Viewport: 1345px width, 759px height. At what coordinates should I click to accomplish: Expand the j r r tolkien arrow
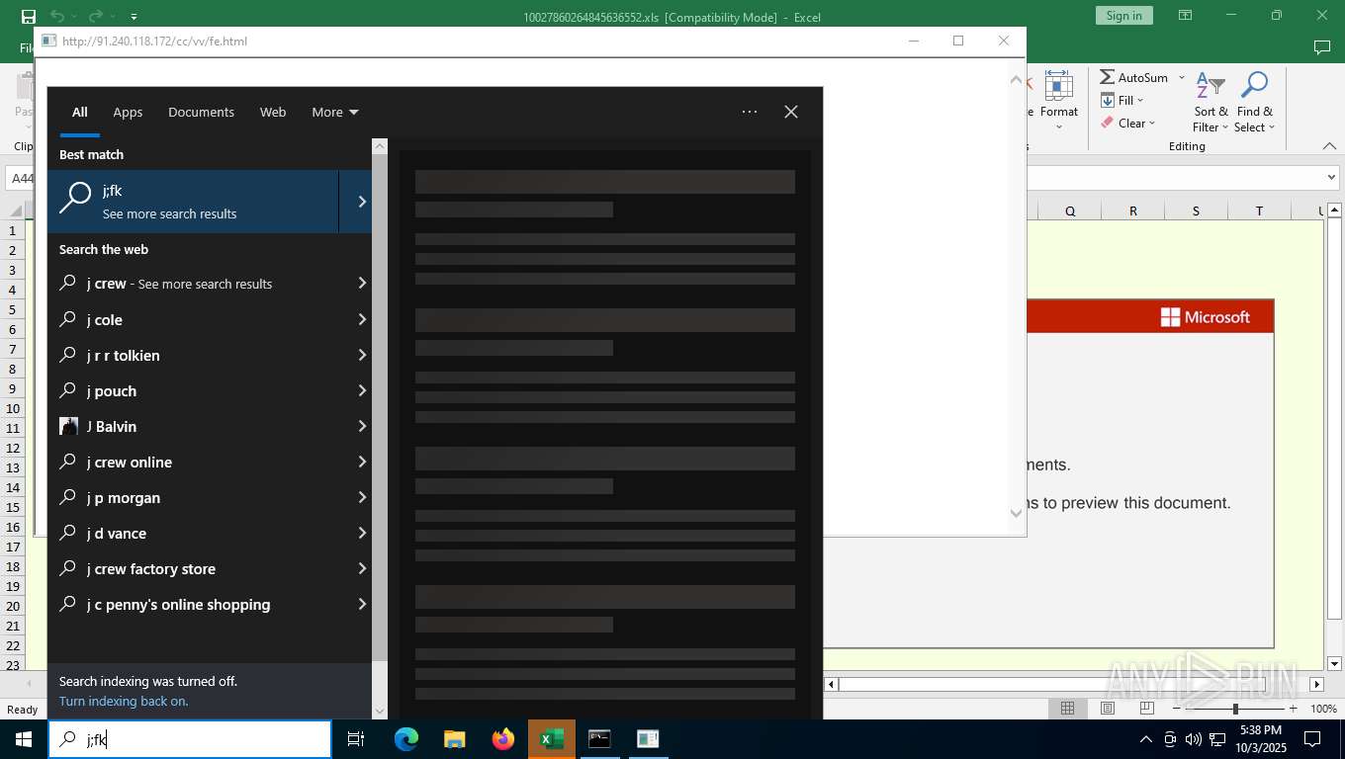tap(362, 355)
